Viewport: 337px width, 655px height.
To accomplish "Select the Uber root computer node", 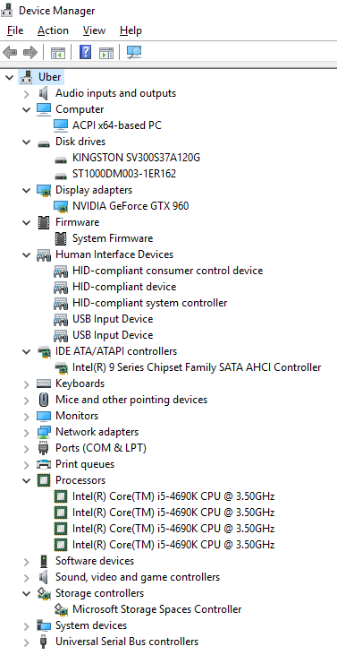I will (49, 77).
